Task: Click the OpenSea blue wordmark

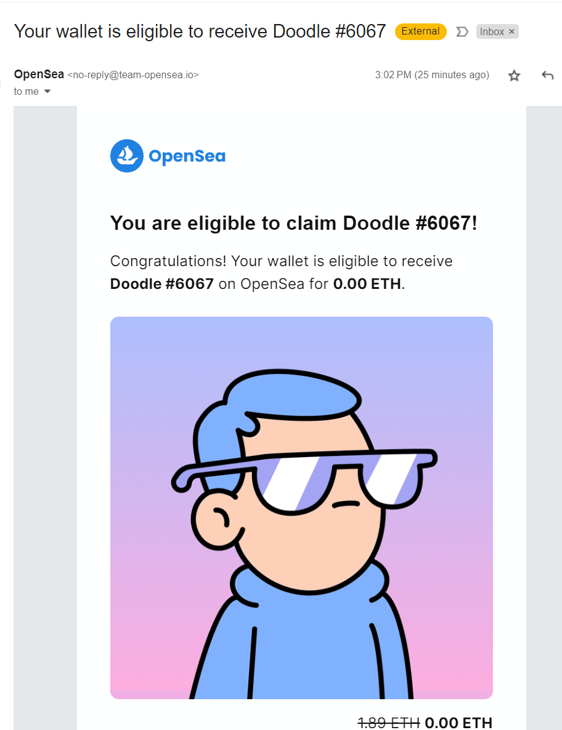Action: click(x=188, y=156)
